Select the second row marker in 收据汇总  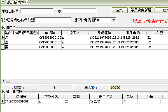pyautogui.click(x=3, y=42)
